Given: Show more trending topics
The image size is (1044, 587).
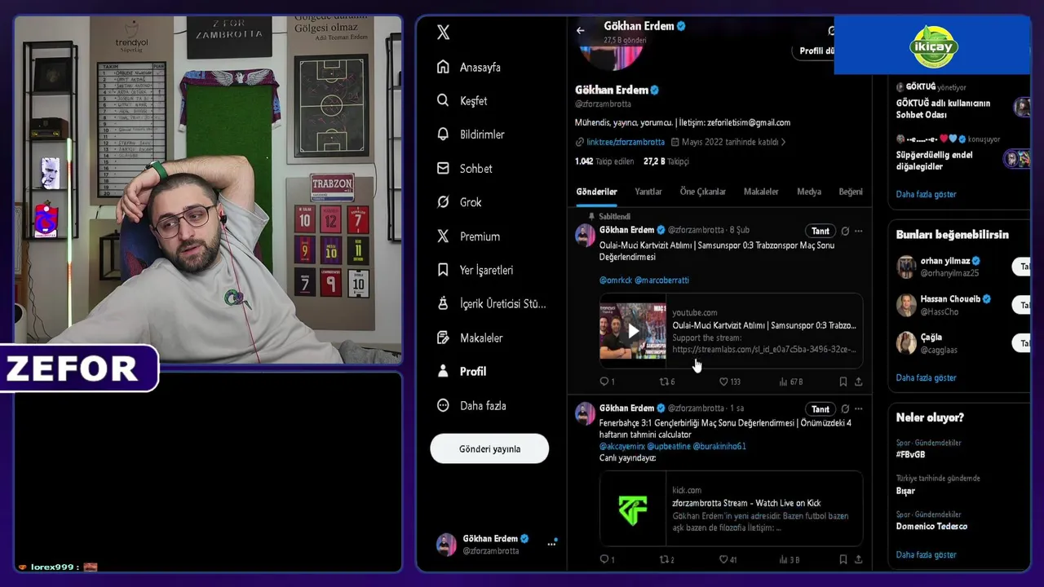Looking at the screenshot, I should pyautogui.click(x=926, y=554).
